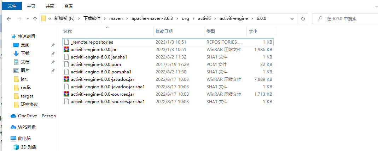
Task: Select 快速访问 in navigation pane
Action: [27, 37]
